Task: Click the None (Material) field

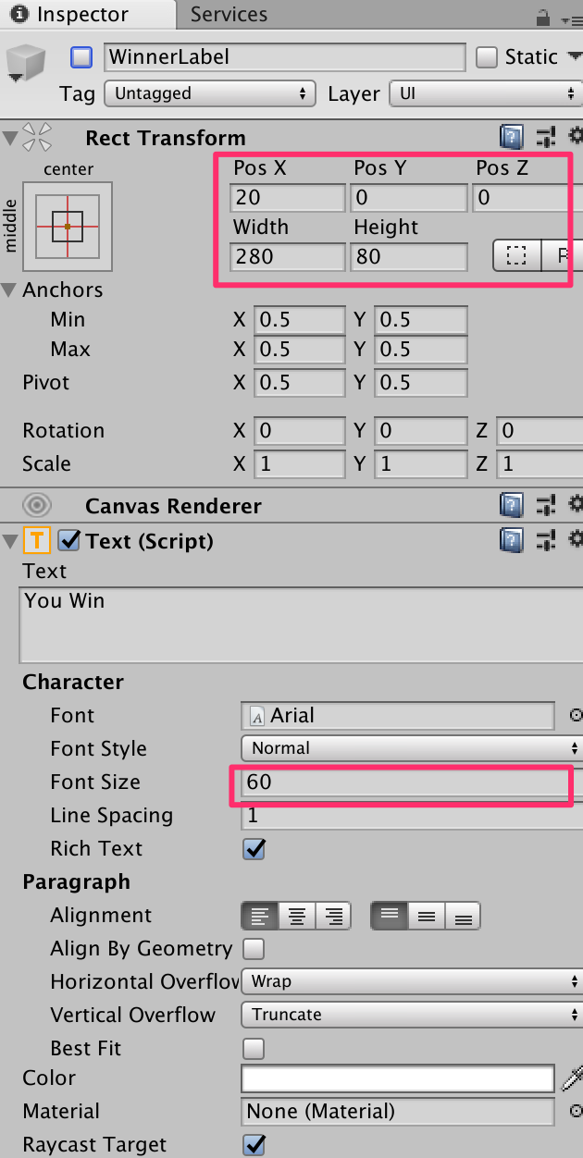Action: point(398,1112)
